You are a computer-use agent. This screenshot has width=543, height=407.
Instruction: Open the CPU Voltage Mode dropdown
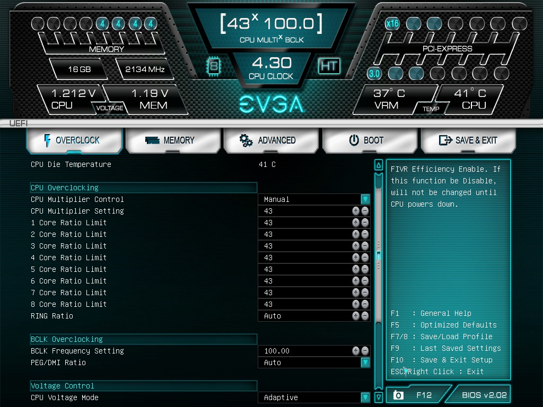tap(365, 397)
